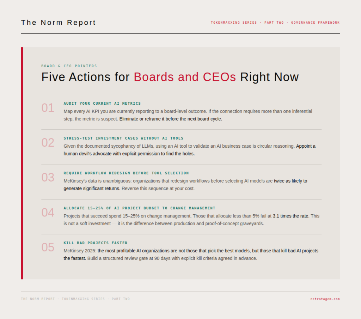Click the paragraph starting 'Map every AI KPI'
This screenshot has height=319, width=361.
pos(188,115)
